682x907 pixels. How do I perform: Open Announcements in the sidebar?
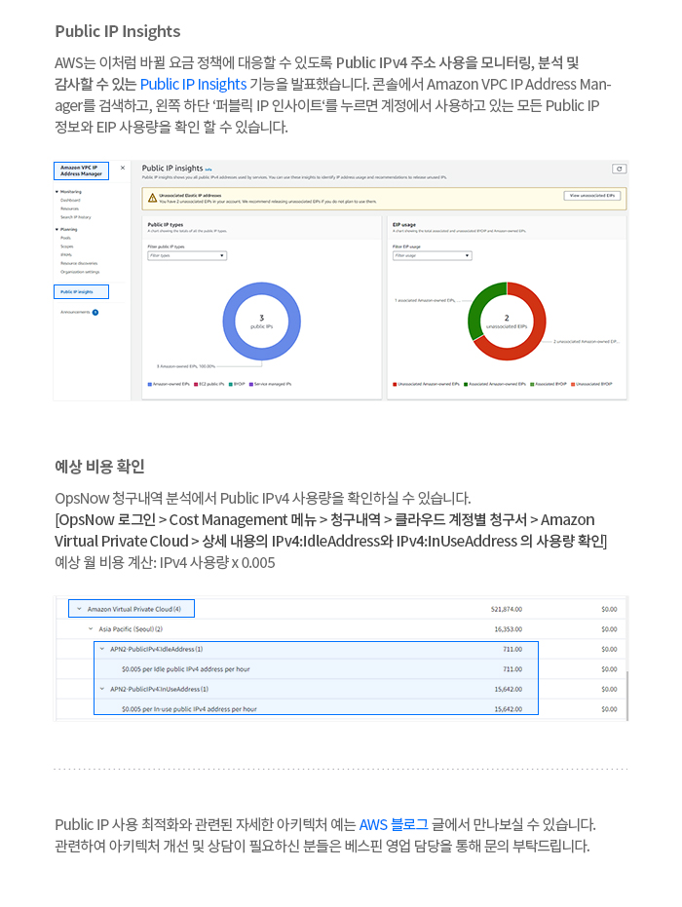[x=75, y=313]
